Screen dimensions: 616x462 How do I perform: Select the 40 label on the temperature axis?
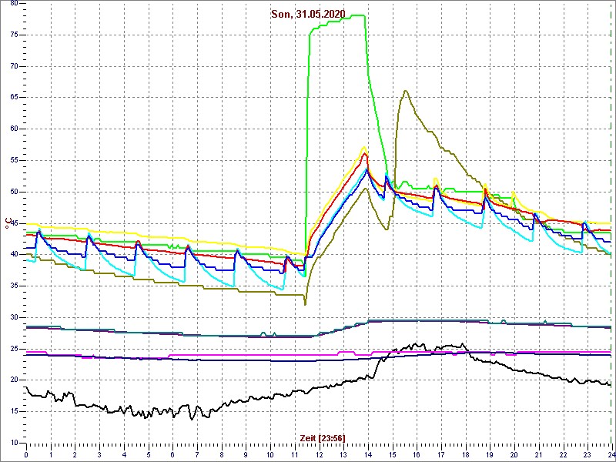click(14, 255)
